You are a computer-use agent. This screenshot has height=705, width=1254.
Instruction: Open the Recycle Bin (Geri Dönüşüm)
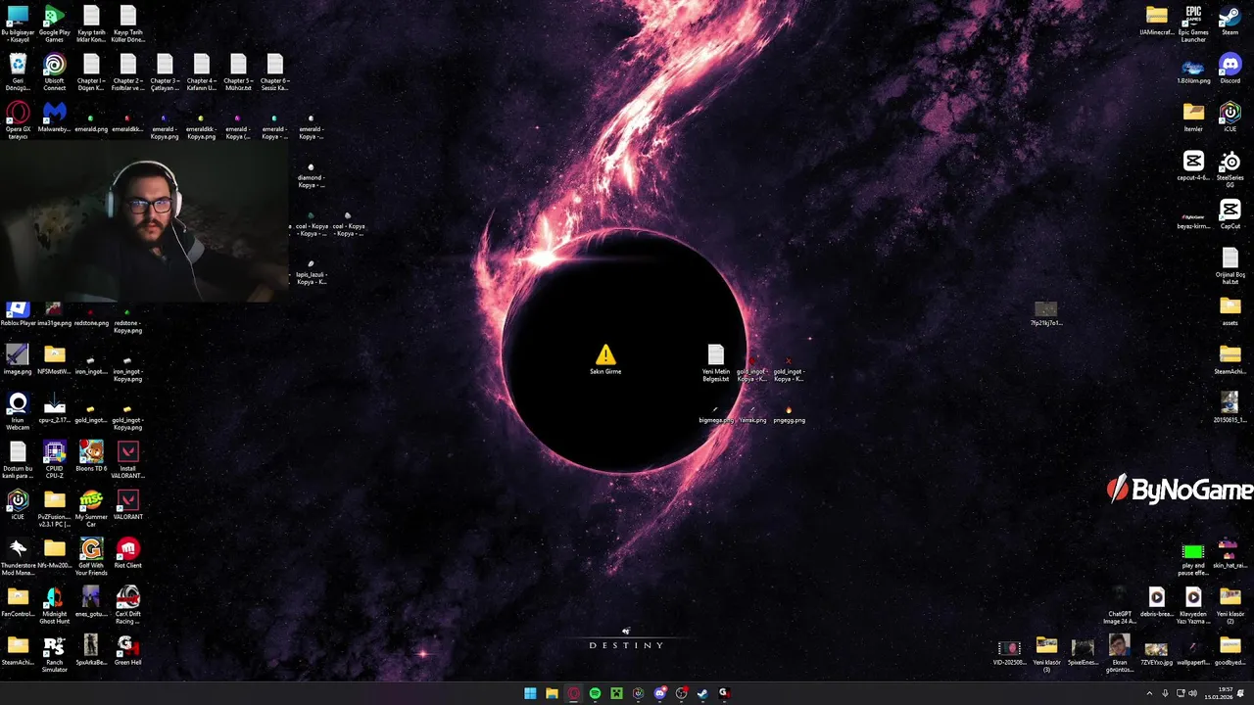click(x=18, y=72)
